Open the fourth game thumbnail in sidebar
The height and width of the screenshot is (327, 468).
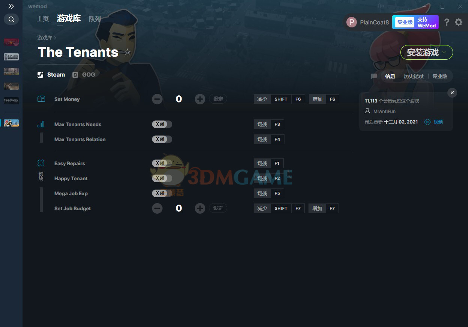(11, 86)
